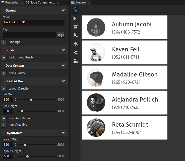Click the plus next to Layout Direction
The height and width of the screenshot is (161, 185).
(4, 89)
